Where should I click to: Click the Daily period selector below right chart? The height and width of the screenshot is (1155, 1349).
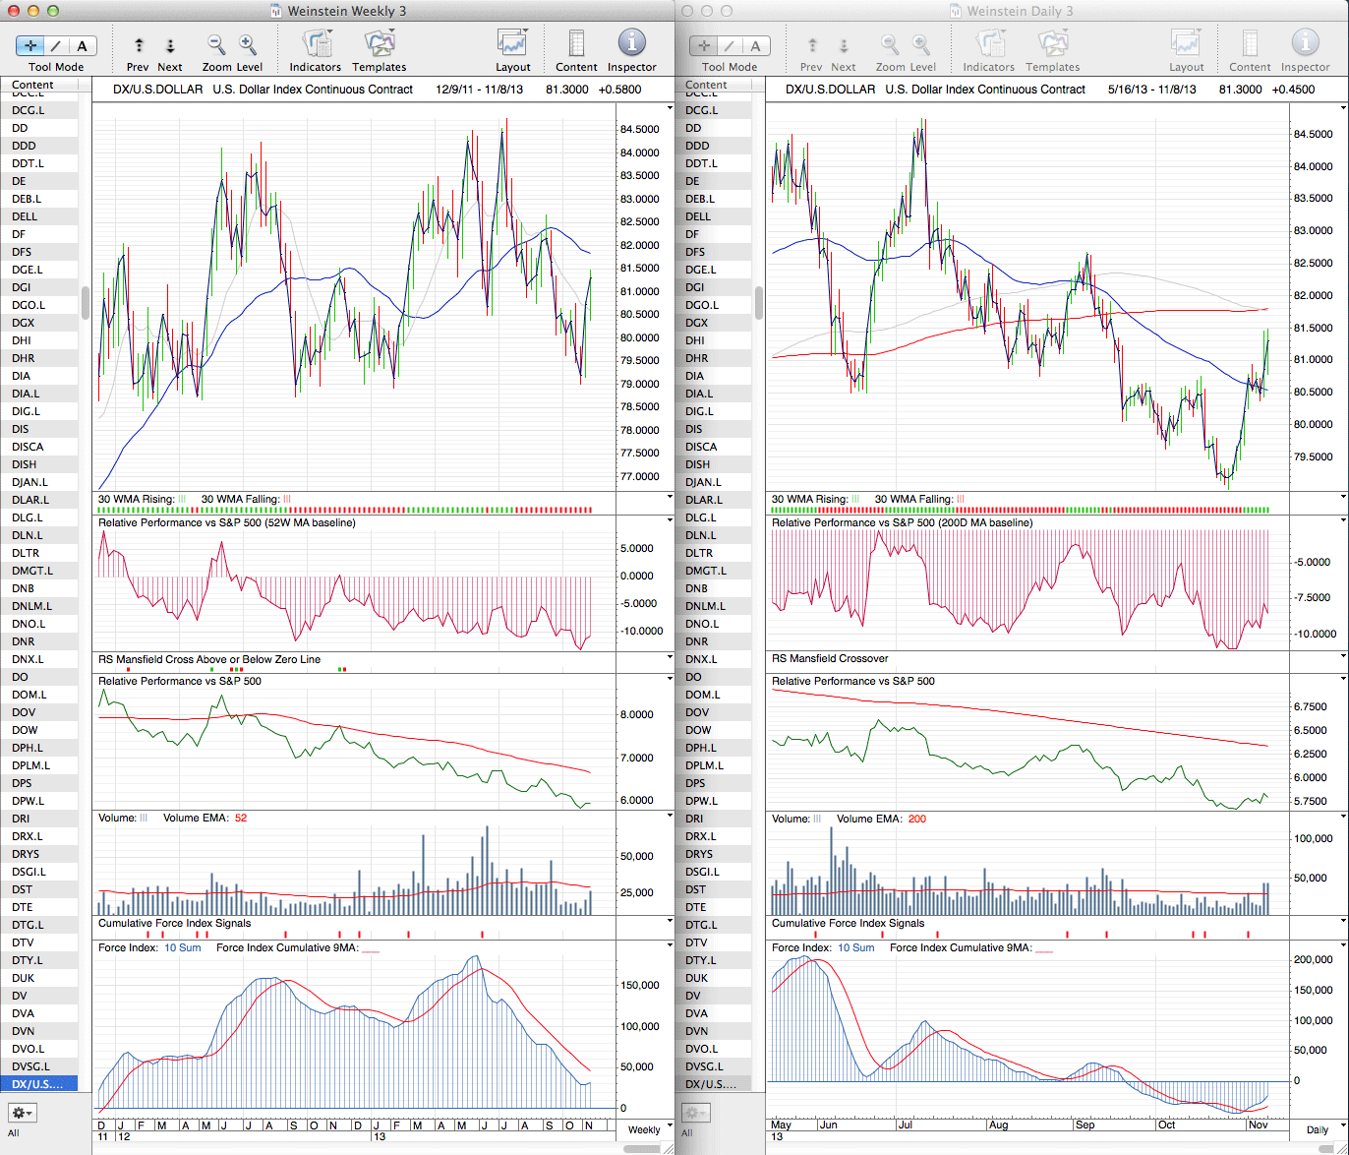click(x=1317, y=1129)
